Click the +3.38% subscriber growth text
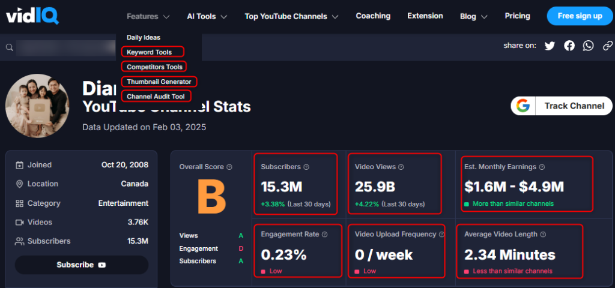615x288 pixels. (273, 204)
